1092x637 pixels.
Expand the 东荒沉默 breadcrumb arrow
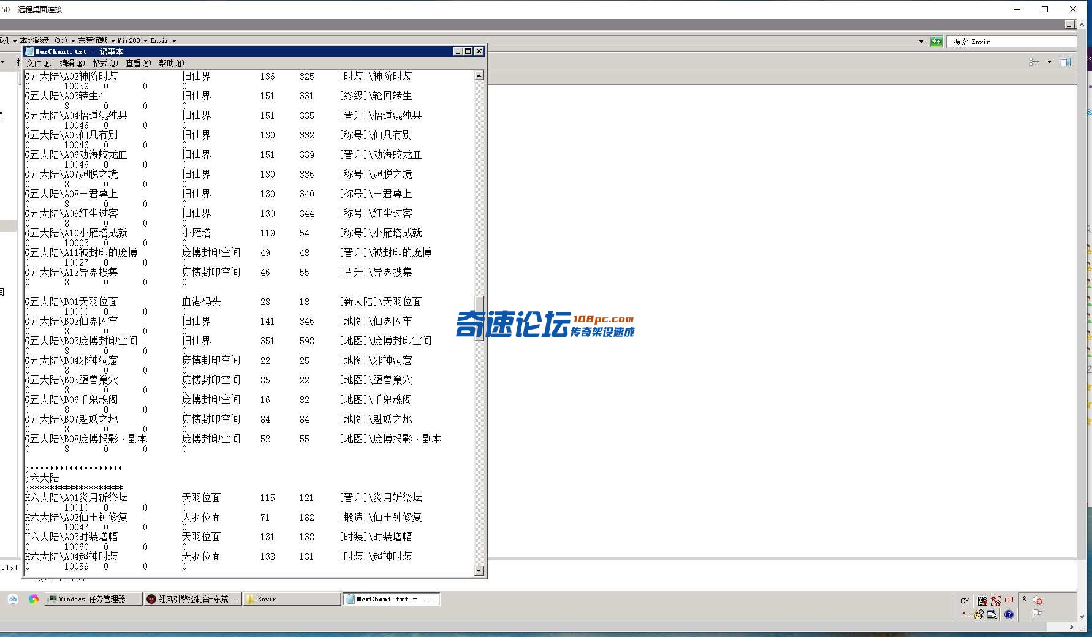coord(113,41)
